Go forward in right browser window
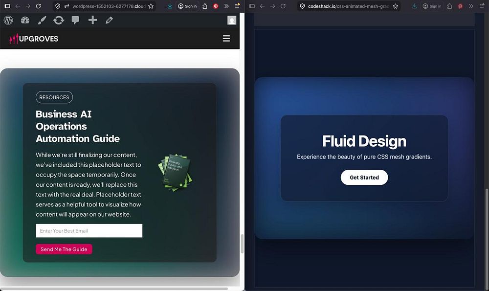This screenshot has width=489, height=291. click(272, 6)
